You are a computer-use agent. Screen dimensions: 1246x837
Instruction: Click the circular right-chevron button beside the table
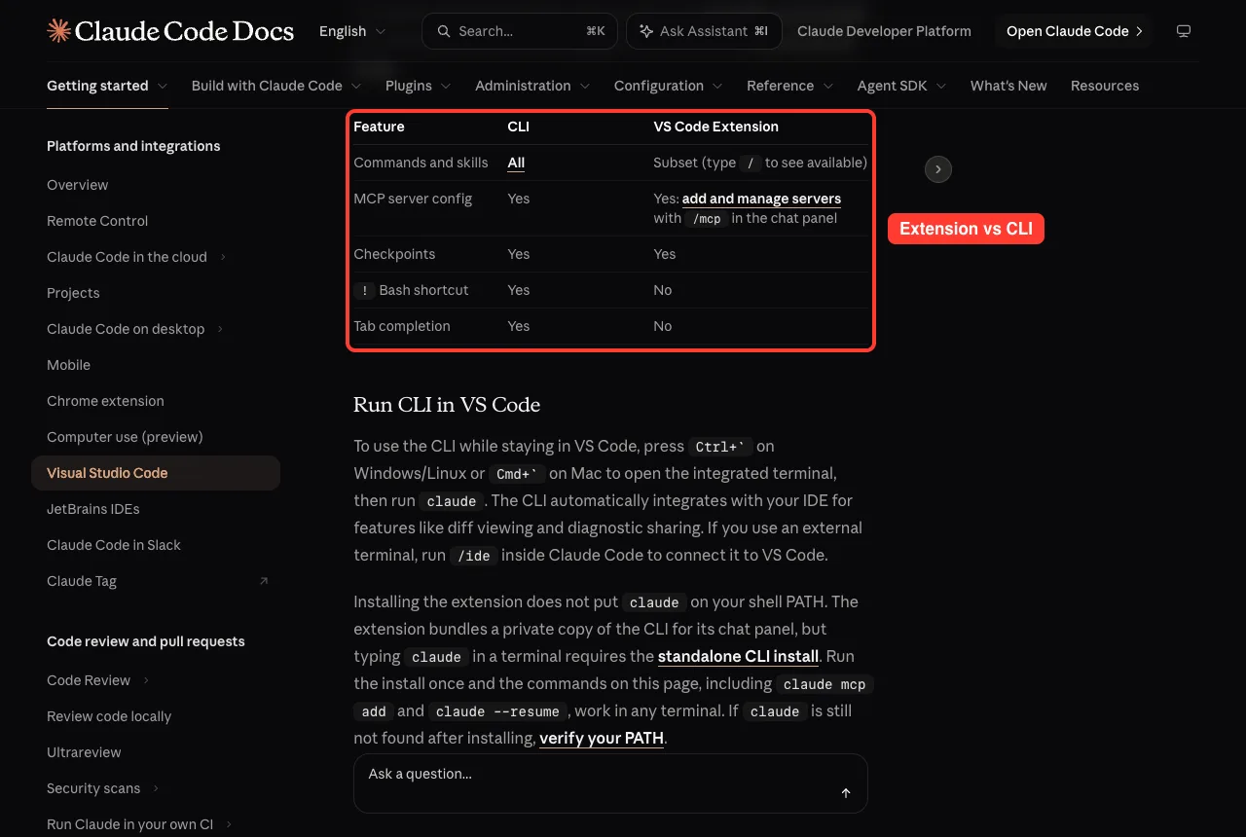pyautogui.click(x=937, y=169)
